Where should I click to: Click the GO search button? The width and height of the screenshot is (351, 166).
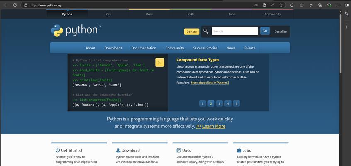(x=265, y=31)
